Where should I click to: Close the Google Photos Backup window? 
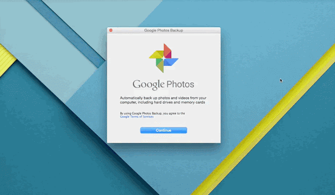[110, 30]
